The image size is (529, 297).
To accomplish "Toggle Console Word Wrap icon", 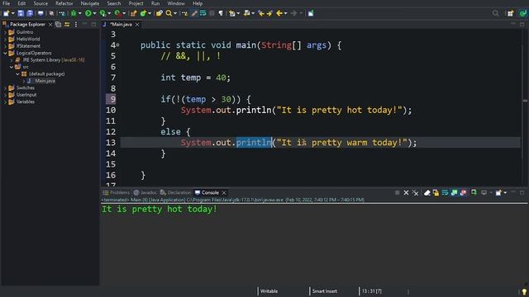I will click(445, 192).
